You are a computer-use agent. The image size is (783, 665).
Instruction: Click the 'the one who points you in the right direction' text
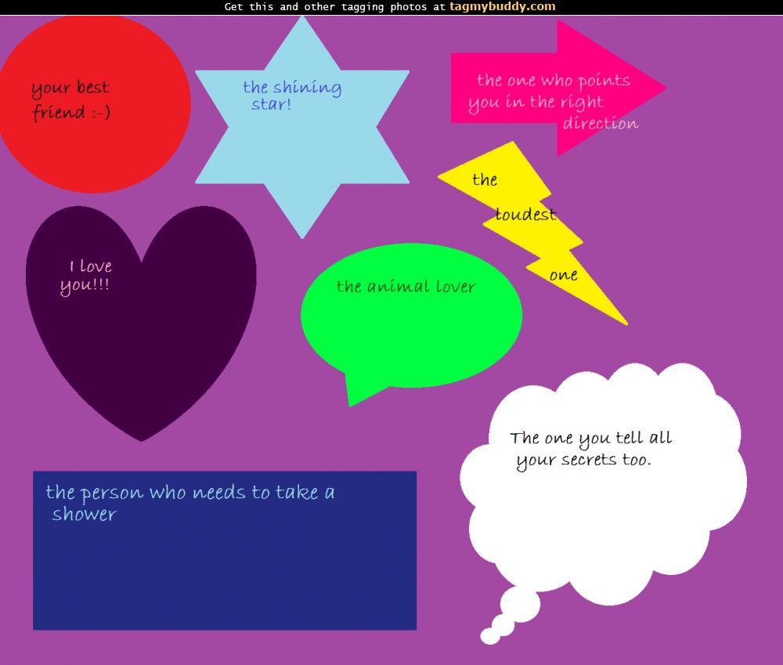[x=554, y=102]
